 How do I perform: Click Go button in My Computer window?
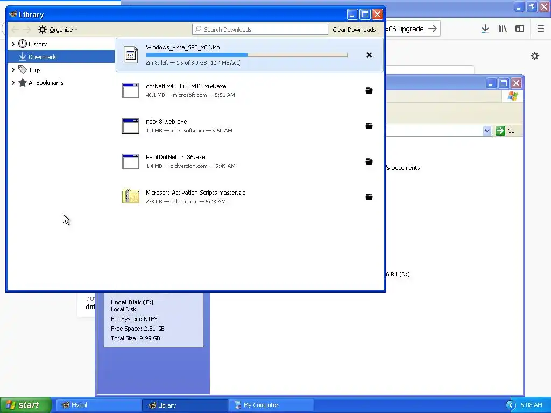[505, 131]
